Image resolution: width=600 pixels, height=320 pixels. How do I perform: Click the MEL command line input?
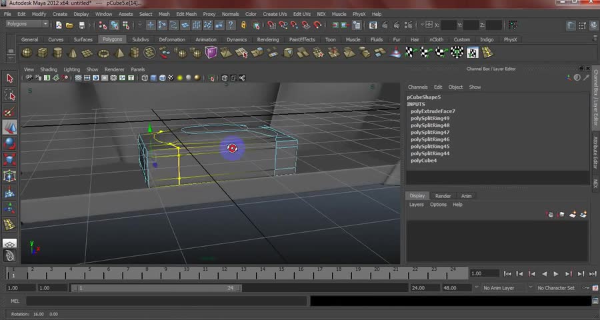[167, 301]
